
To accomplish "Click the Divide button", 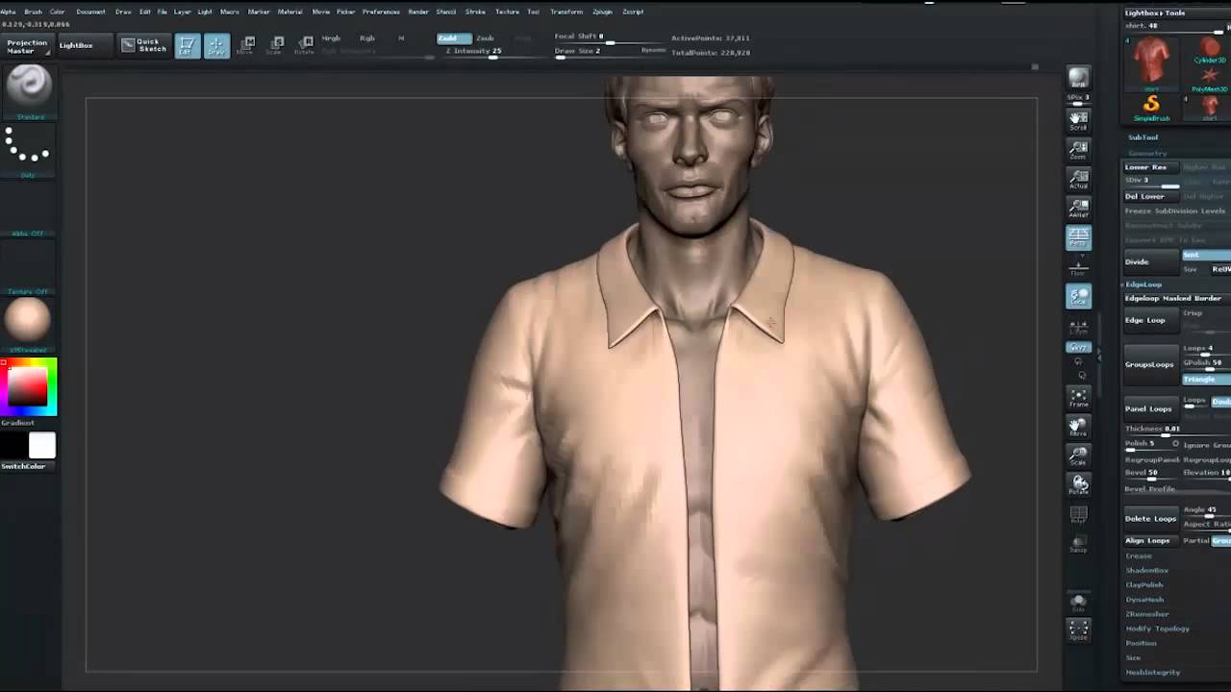I will (x=1150, y=261).
